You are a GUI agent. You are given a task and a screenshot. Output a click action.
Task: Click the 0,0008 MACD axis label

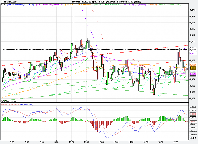[x=193, y=107]
